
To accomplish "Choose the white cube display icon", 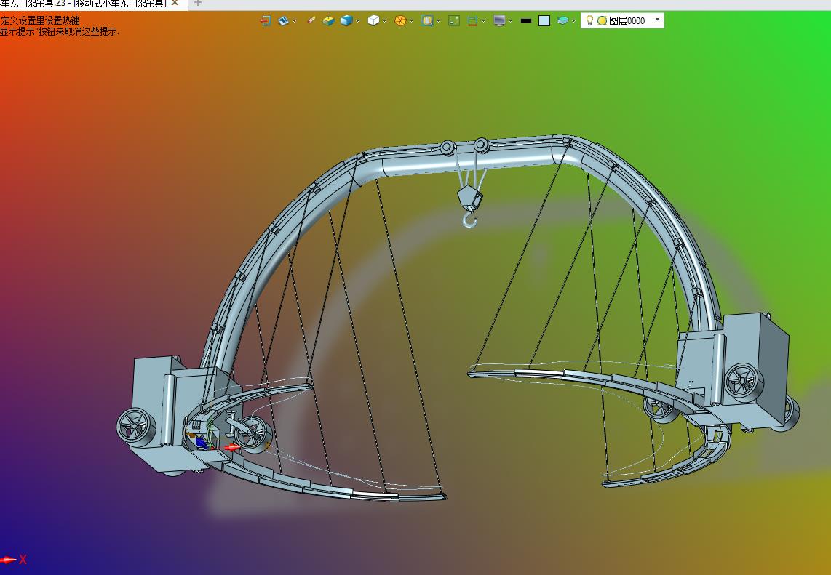I will 373,20.
